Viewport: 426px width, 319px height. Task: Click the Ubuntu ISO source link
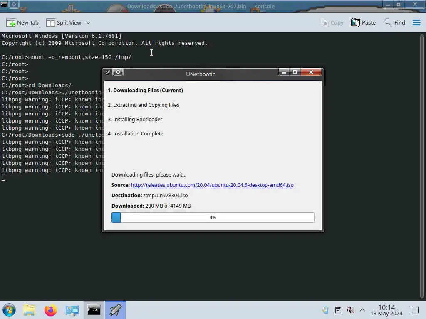[212, 185]
